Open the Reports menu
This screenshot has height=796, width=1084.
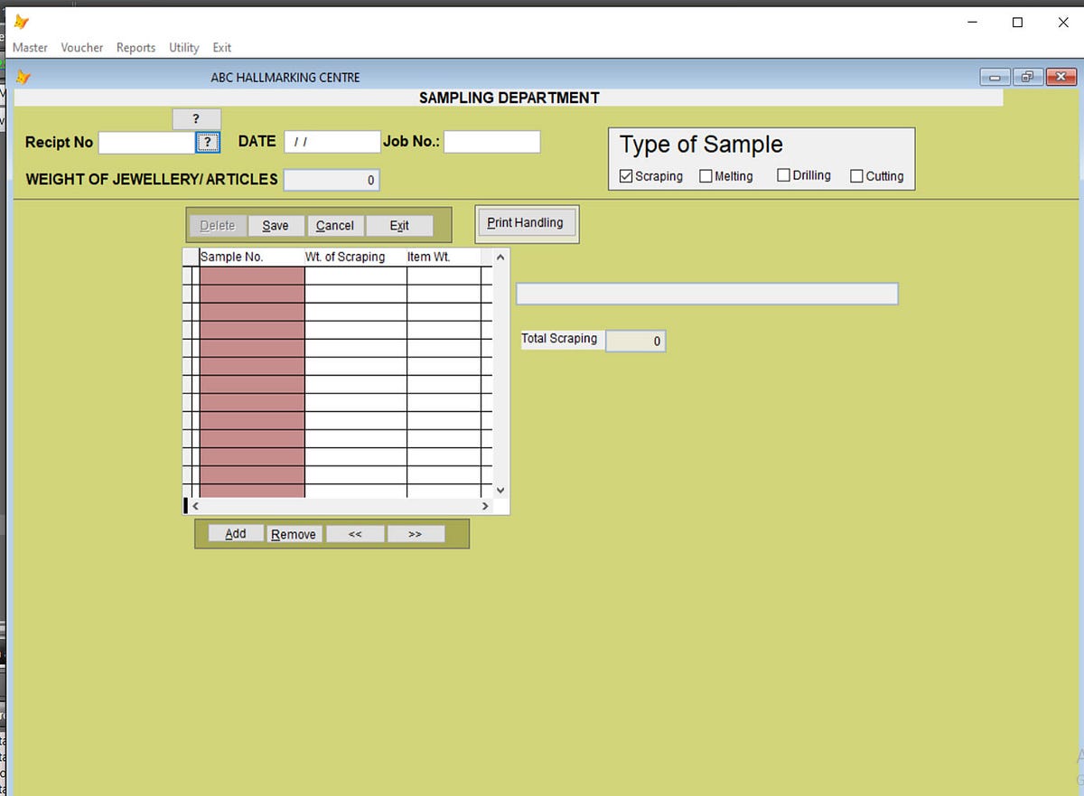coord(135,47)
